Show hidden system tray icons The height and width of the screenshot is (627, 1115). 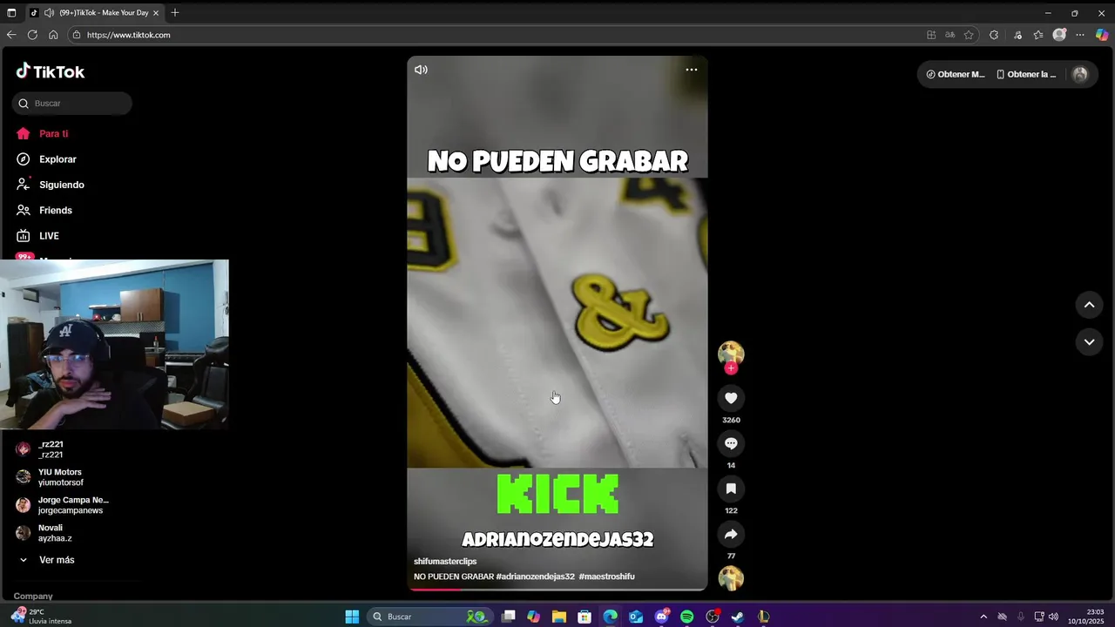(983, 617)
